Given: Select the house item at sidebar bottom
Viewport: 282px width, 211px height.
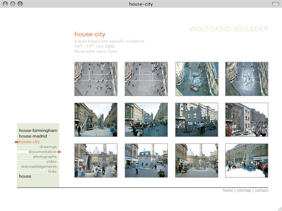Looking at the screenshot, I should 25,176.
